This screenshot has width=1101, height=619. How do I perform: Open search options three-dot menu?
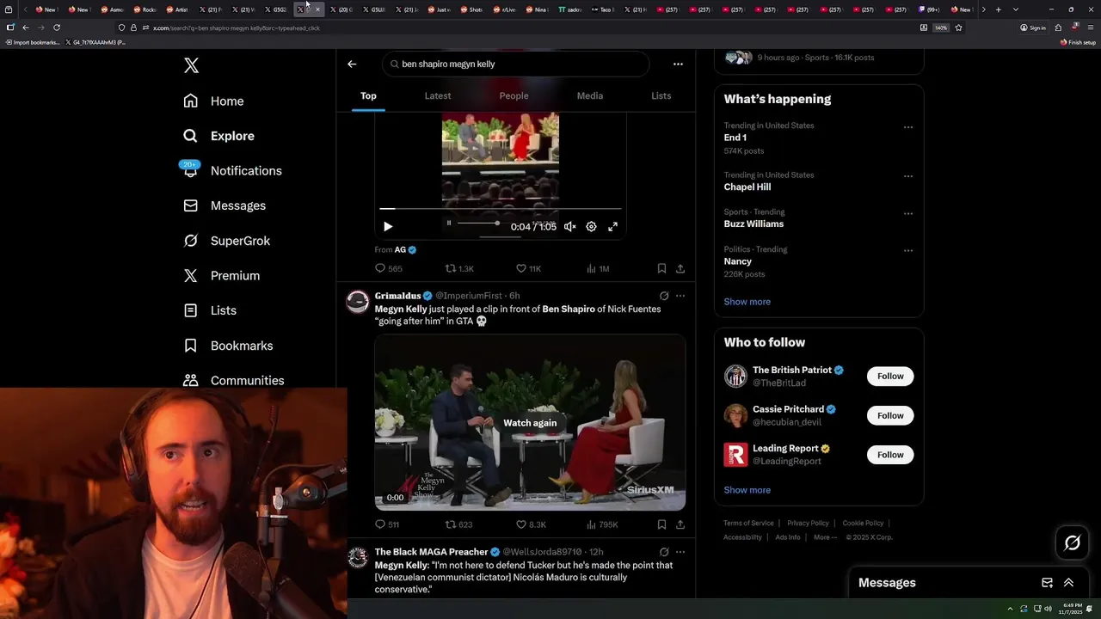(x=678, y=64)
